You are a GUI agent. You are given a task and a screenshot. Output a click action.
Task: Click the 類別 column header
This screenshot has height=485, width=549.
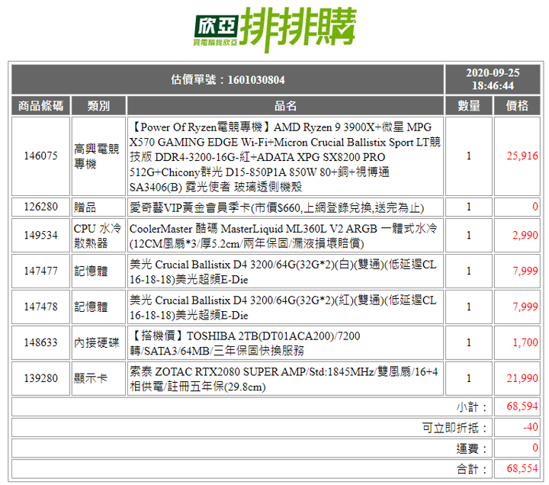tap(98, 106)
